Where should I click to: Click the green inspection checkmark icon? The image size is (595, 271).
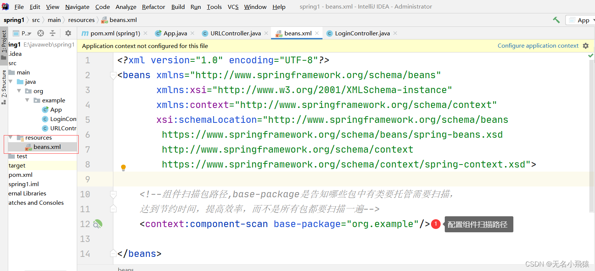pos(591,55)
